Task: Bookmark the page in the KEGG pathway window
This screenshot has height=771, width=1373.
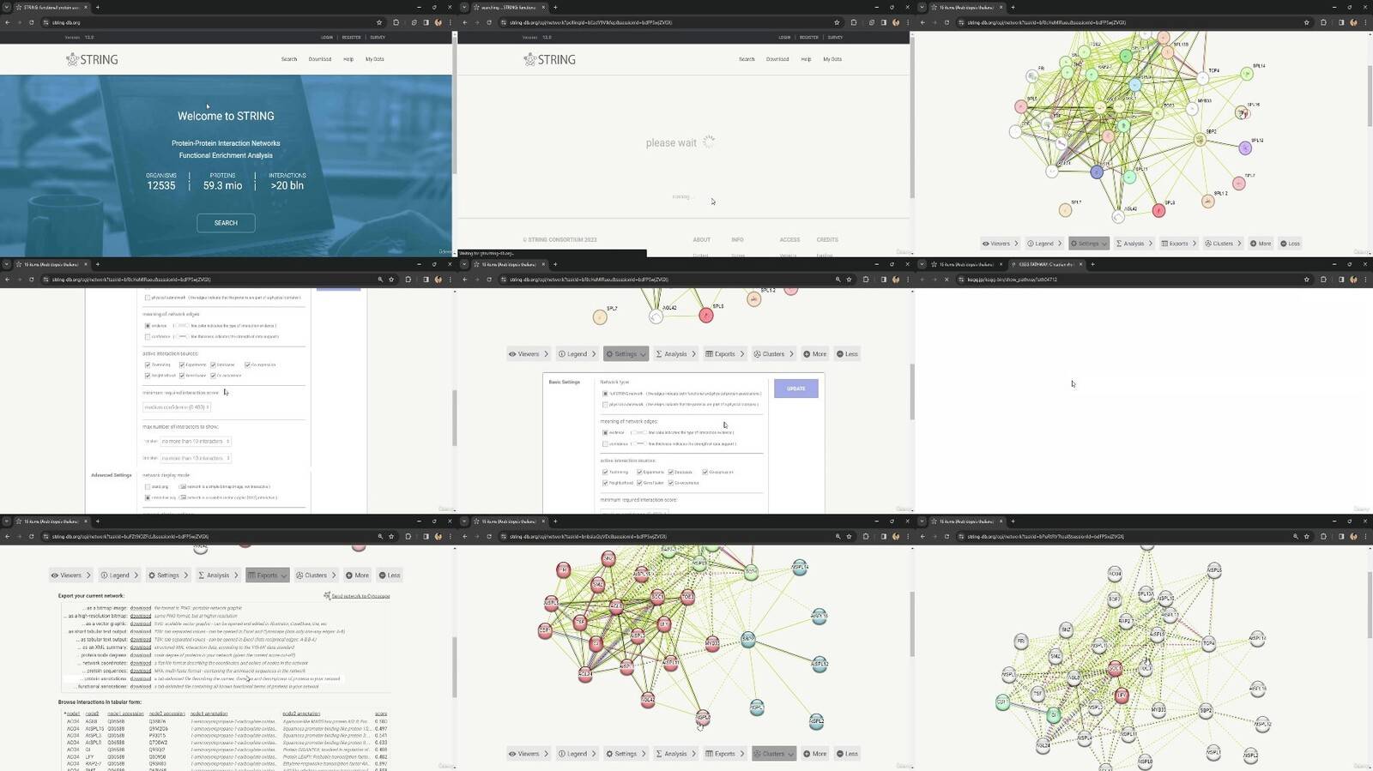Action: click(1307, 280)
